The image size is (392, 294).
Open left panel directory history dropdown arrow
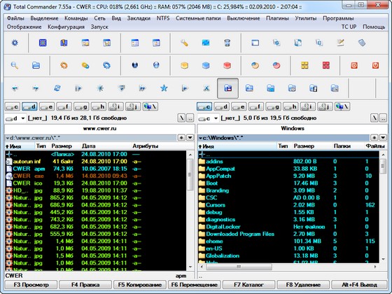190,138
